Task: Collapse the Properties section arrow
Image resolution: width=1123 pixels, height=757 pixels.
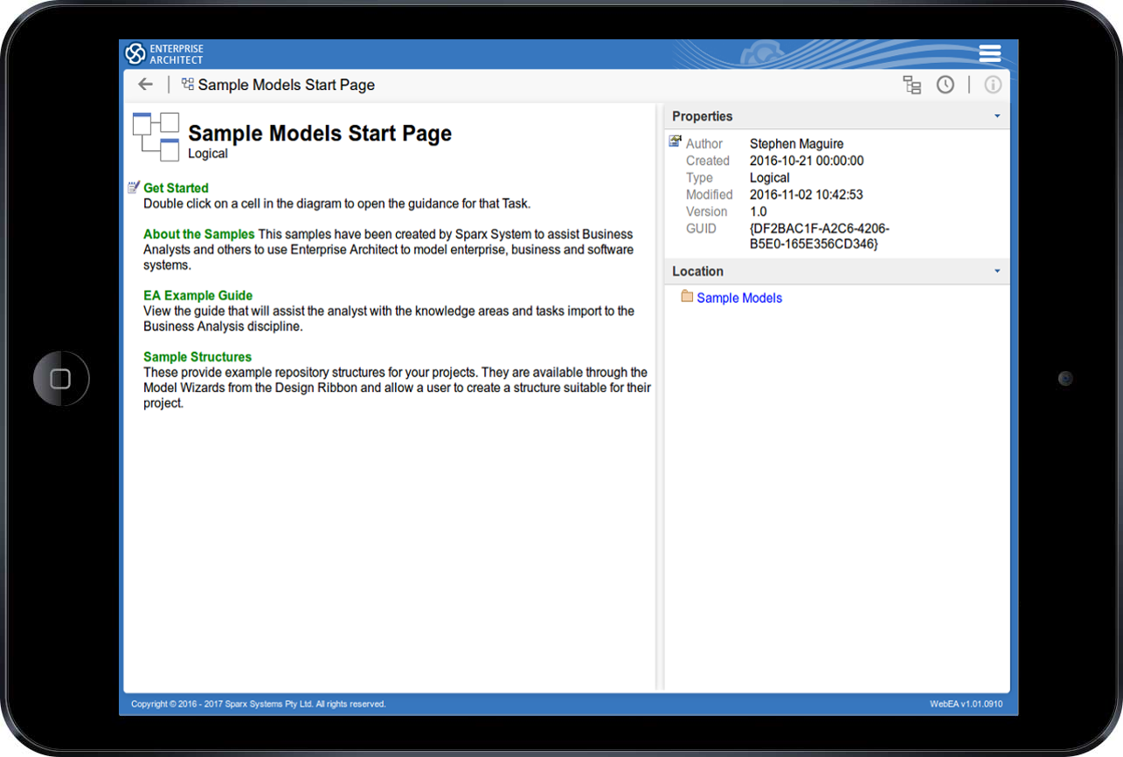Action: click(997, 116)
